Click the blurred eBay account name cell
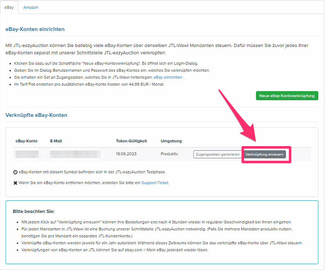This screenshot has width=325, height=270. click(x=27, y=154)
